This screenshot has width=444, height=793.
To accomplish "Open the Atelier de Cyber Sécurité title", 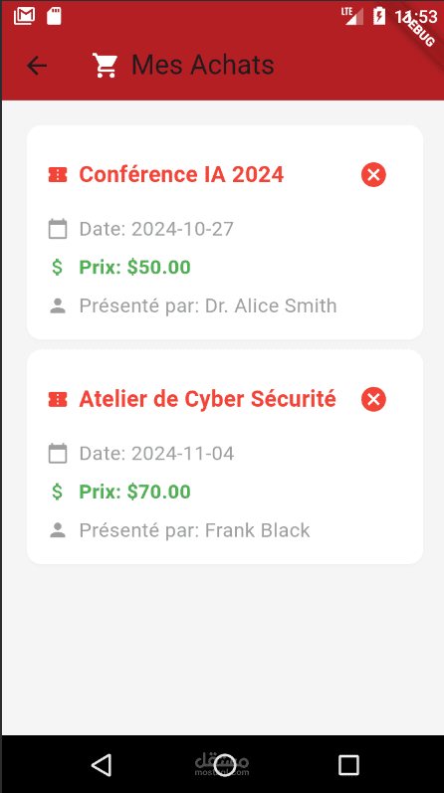I will click(208, 400).
